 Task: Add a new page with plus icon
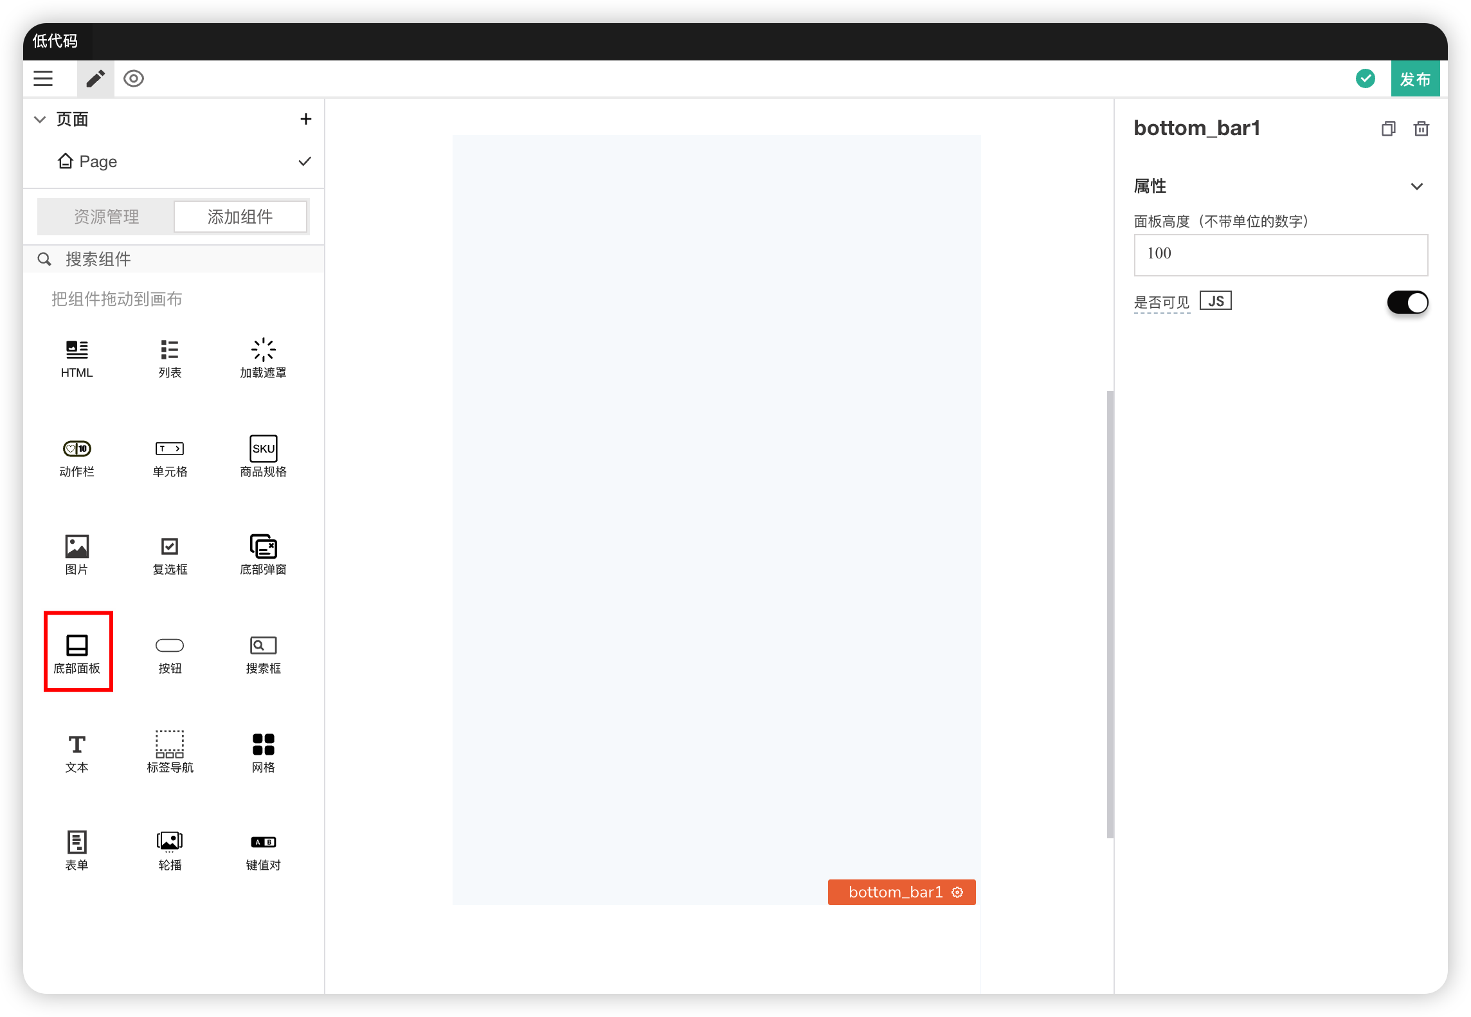[305, 120]
